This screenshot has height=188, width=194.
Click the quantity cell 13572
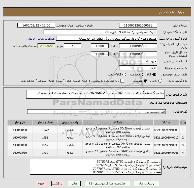[x=45, y=130]
